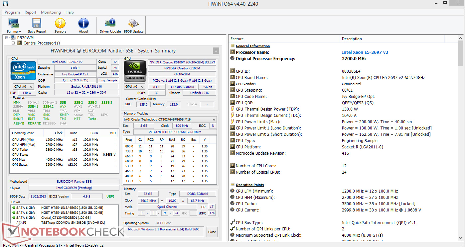Click the Intel Xeon logo image

[x=23, y=71]
